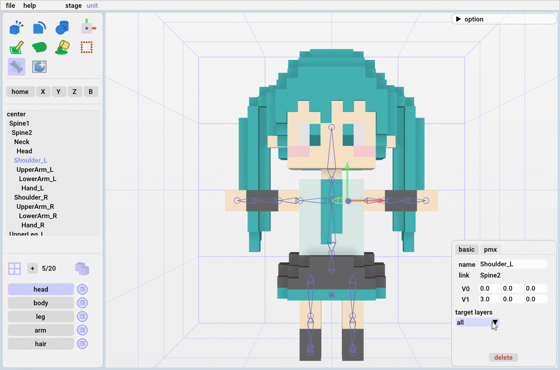The image size is (560, 370).
Task: Click the 5/20 layer count text
Action: point(49,269)
